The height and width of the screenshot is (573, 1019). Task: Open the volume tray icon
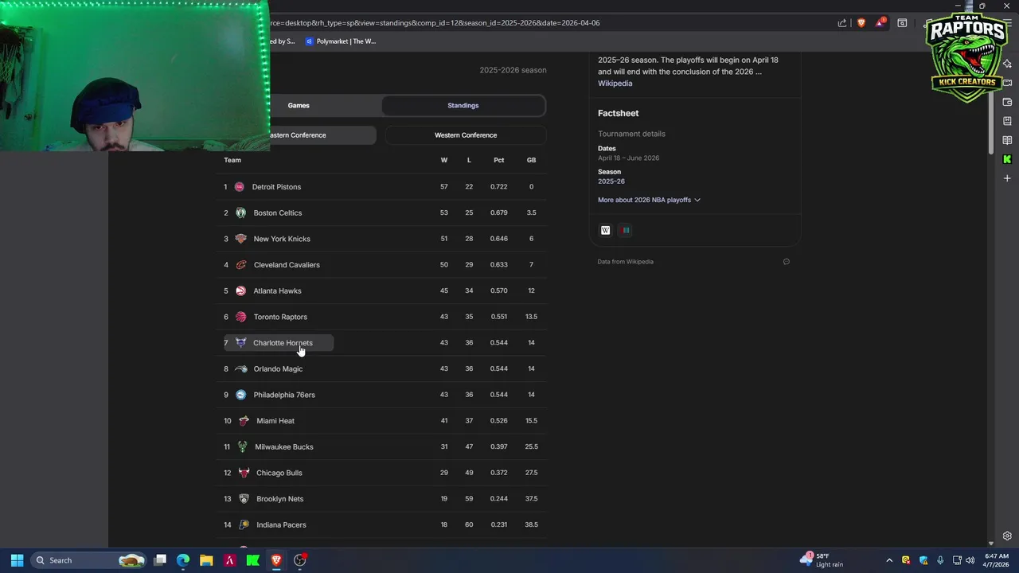(x=970, y=560)
